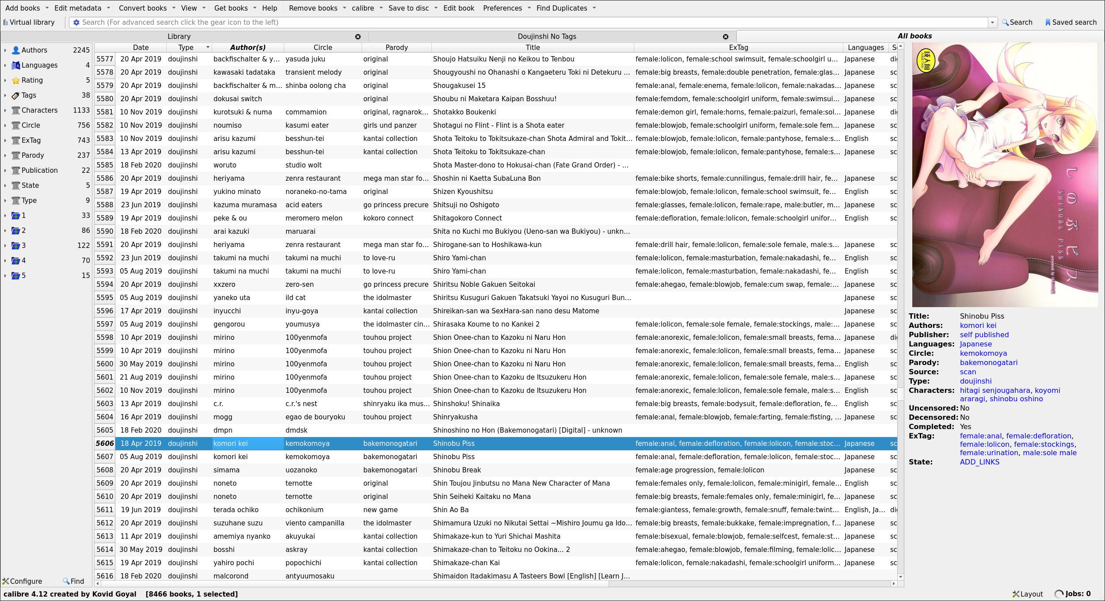This screenshot has height=601, width=1105.
Task: Click the Search magnifier button
Action: pos(1017,23)
